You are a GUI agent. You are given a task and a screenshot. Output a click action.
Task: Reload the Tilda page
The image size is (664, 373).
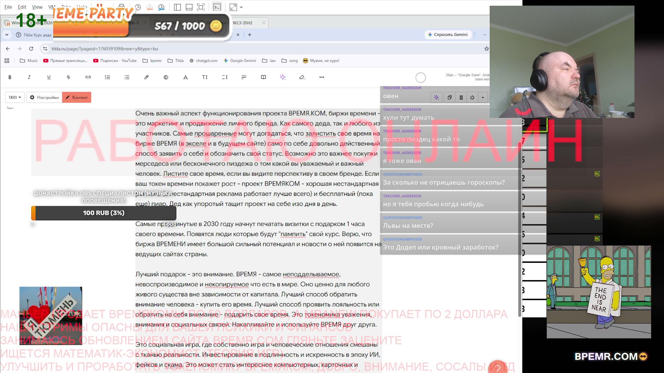pos(31,49)
